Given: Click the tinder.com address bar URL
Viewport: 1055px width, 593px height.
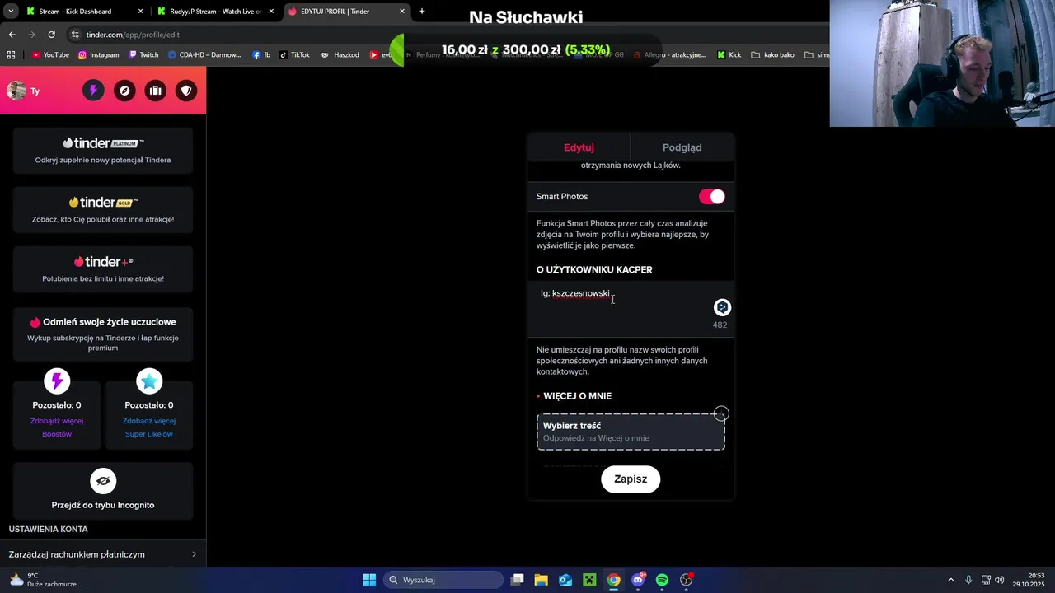Looking at the screenshot, I should 133,35.
